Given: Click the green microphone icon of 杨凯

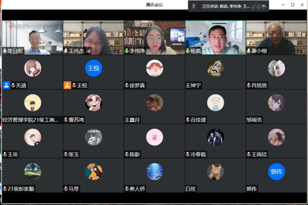Looking at the screenshot, I should click(x=188, y=51).
